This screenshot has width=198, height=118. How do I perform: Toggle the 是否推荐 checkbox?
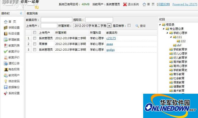[129, 25]
